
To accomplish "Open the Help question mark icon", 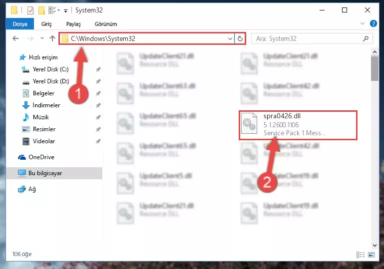I will pos(373,23).
